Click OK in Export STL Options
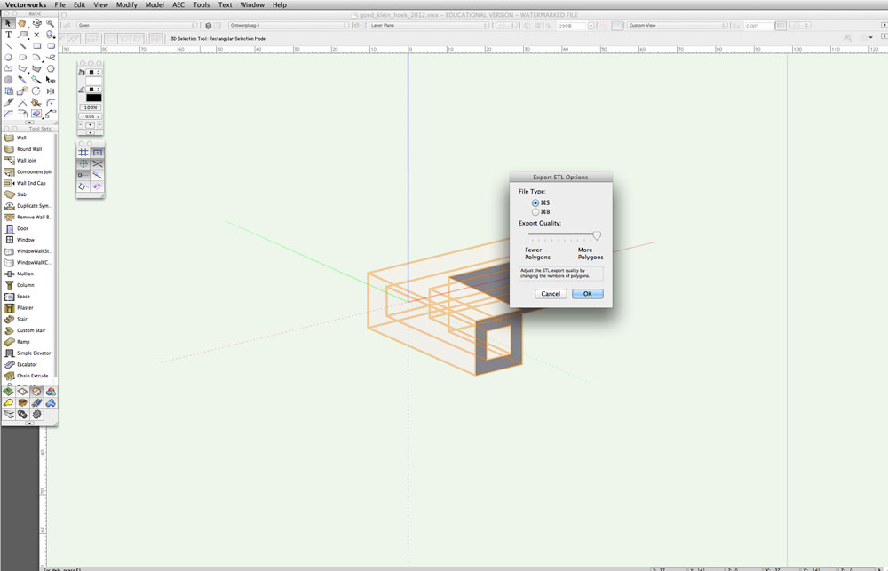 (x=587, y=293)
